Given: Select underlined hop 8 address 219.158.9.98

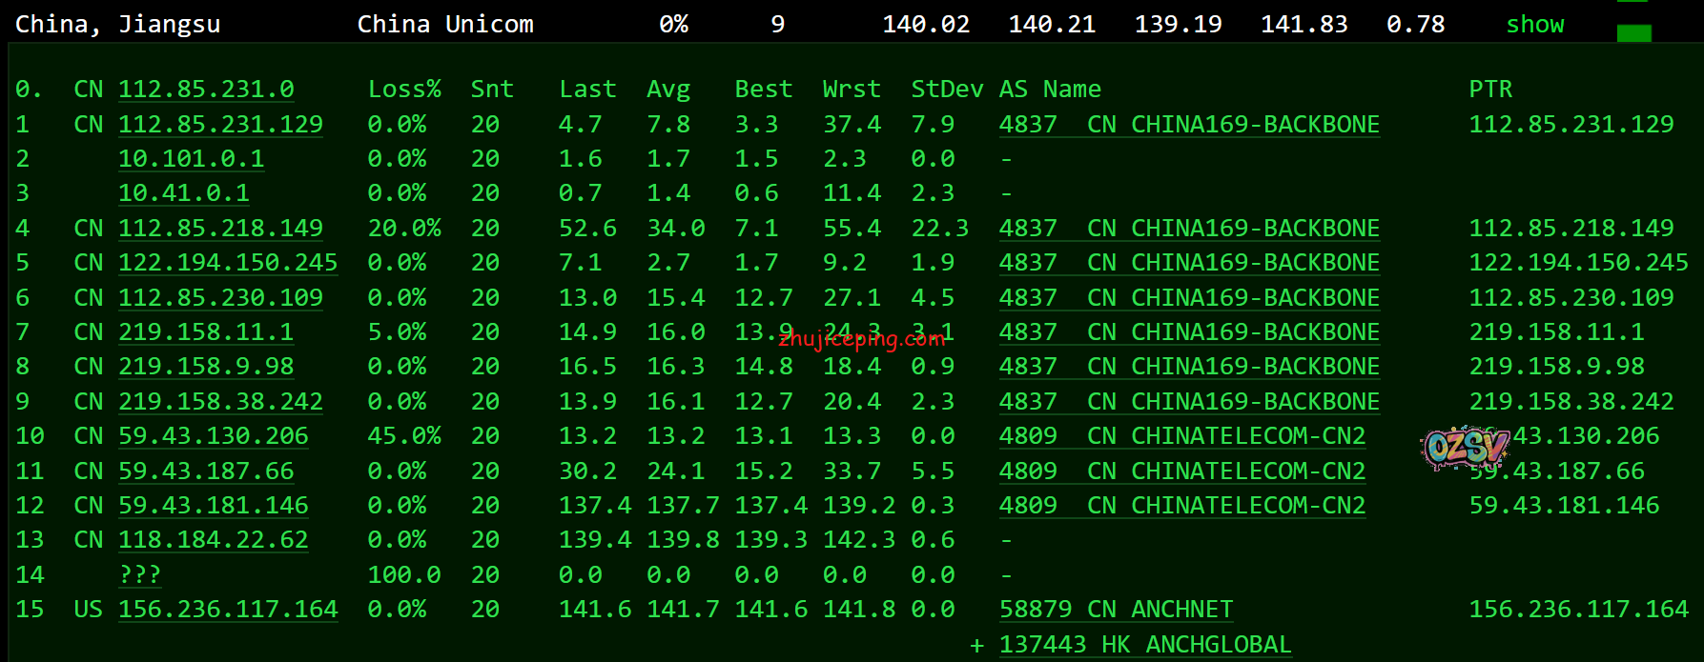Looking at the screenshot, I should pyautogui.click(x=206, y=367).
